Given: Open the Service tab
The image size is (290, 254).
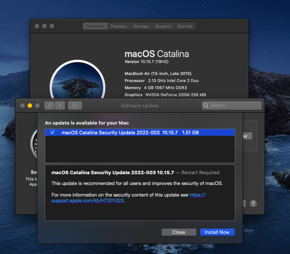Looking at the screenshot, I should (x=185, y=26).
